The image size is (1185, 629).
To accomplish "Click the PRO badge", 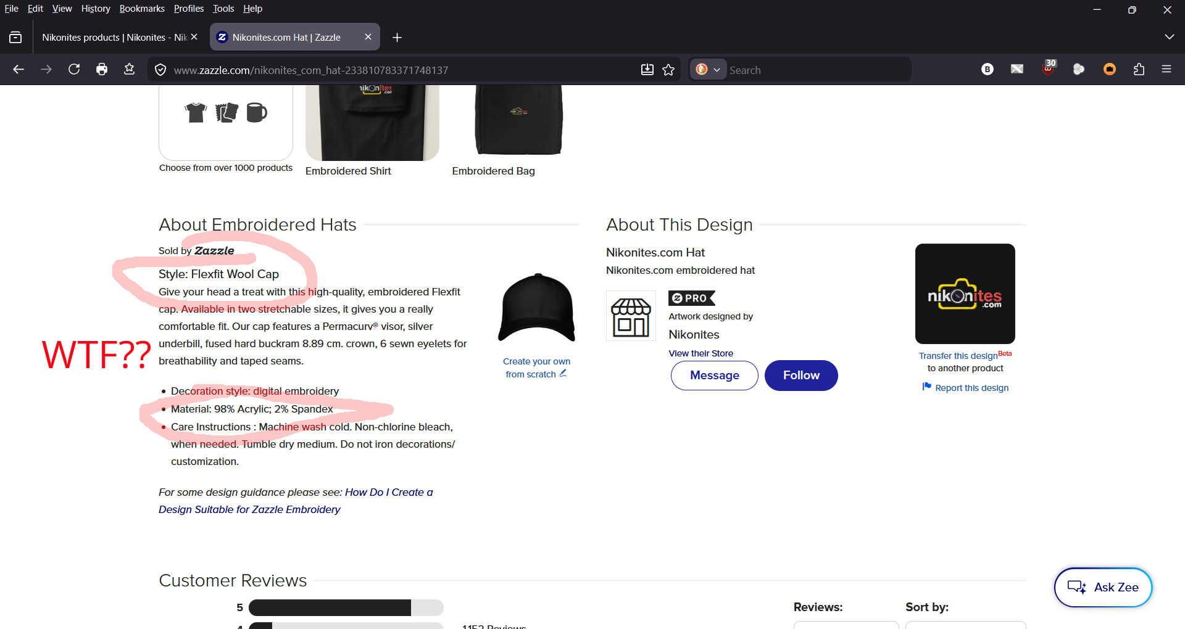I will (691, 298).
